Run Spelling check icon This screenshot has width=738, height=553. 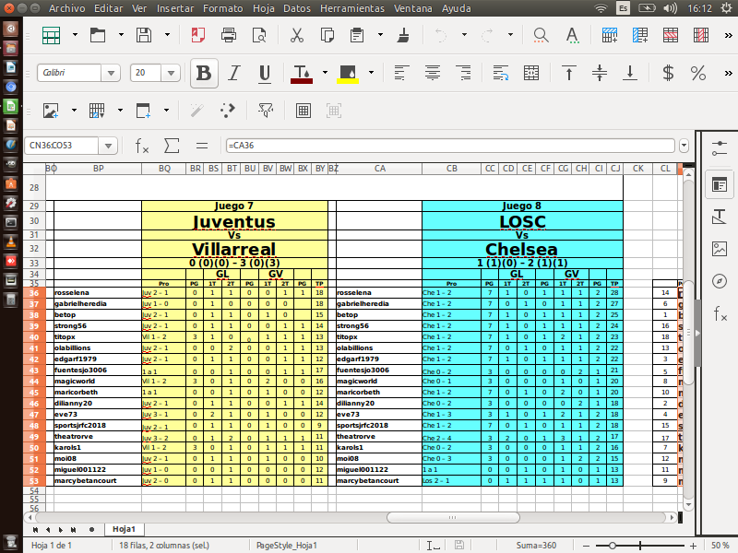[572, 35]
